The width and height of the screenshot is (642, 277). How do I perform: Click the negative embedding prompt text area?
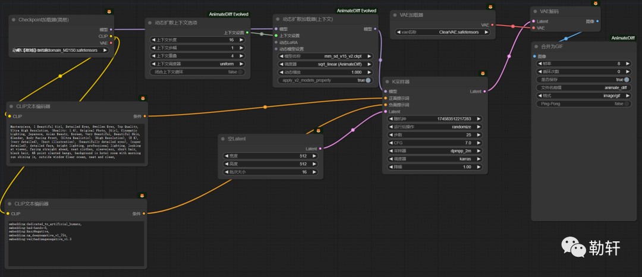click(x=76, y=244)
